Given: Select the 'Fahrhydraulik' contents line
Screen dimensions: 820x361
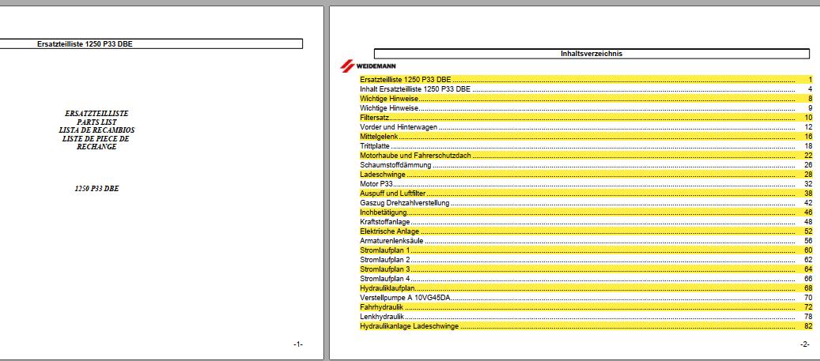Looking at the screenshot, I should (586, 307).
